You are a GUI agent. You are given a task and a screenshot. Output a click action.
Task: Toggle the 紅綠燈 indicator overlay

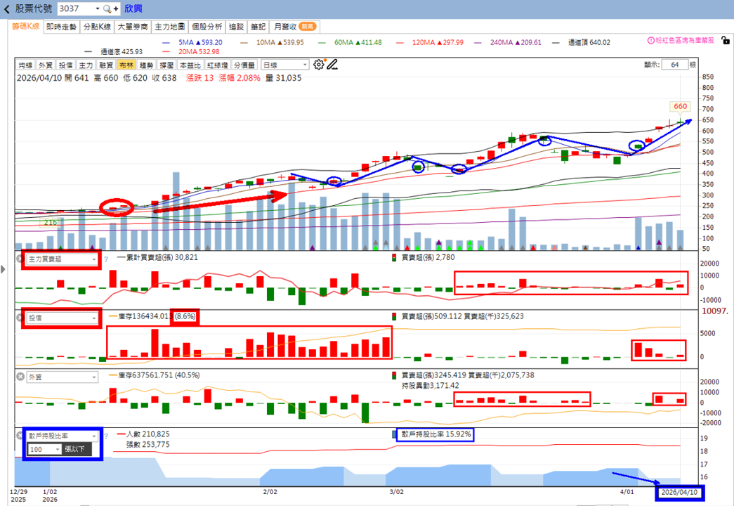point(218,65)
